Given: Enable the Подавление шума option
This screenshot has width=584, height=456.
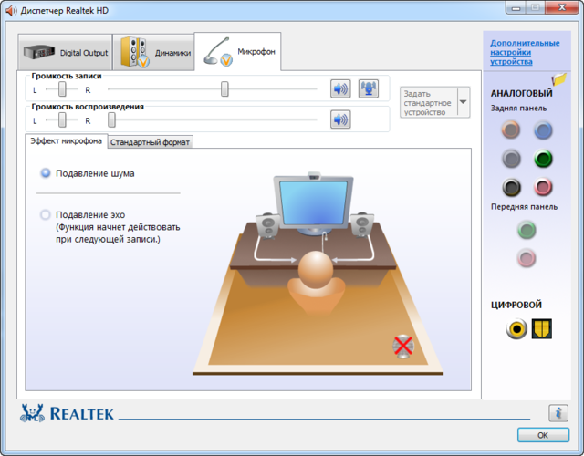Looking at the screenshot, I should click(x=46, y=173).
